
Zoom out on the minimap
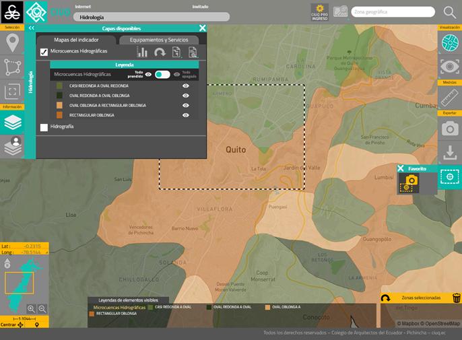42,309
